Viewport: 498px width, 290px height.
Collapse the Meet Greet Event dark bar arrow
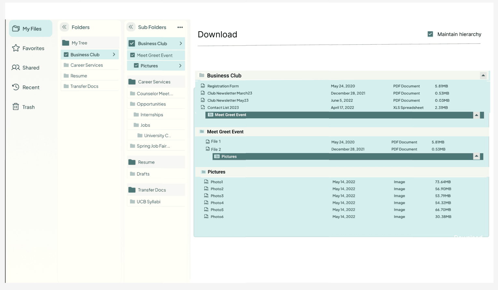click(477, 115)
